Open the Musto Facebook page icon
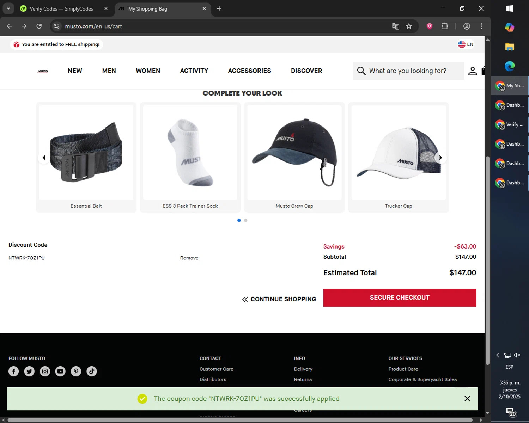Image resolution: width=529 pixels, height=423 pixels. pyautogui.click(x=14, y=371)
